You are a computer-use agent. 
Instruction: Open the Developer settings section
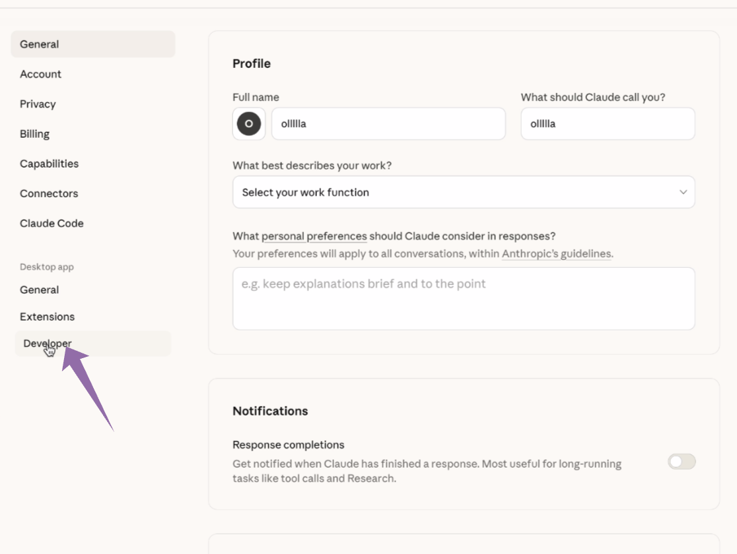pyautogui.click(x=47, y=343)
